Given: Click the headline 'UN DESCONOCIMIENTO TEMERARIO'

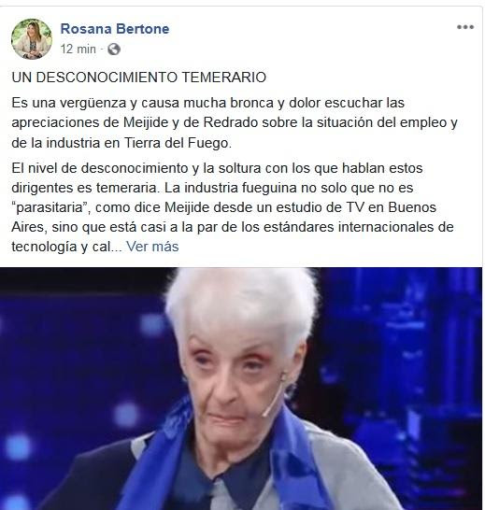Looking at the screenshot, I should click(138, 78).
